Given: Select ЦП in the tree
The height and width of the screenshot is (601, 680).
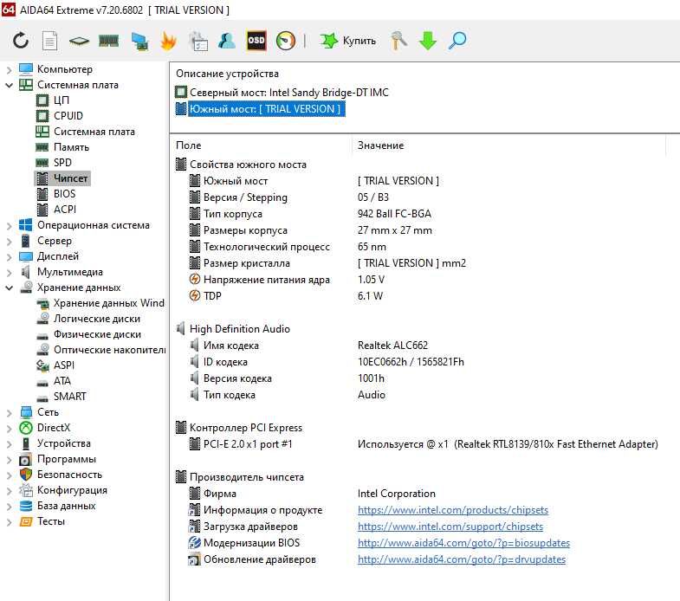Looking at the screenshot, I should [x=62, y=100].
